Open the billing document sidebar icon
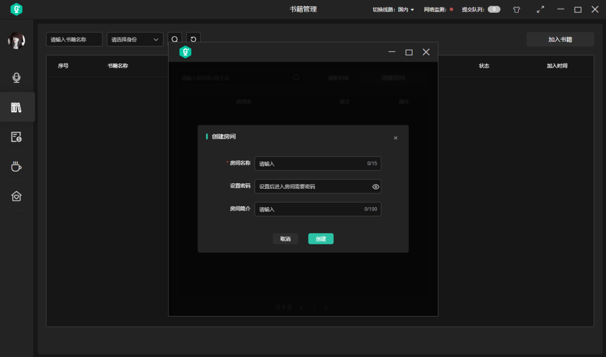This screenshot has width=606, height=357. tap(16, 137)
